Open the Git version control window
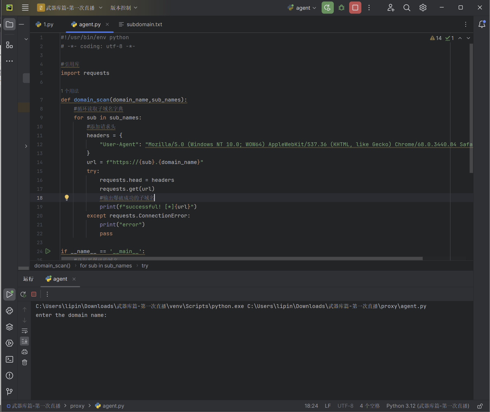This screenshot has width=490, height=412. click(9, 391)
